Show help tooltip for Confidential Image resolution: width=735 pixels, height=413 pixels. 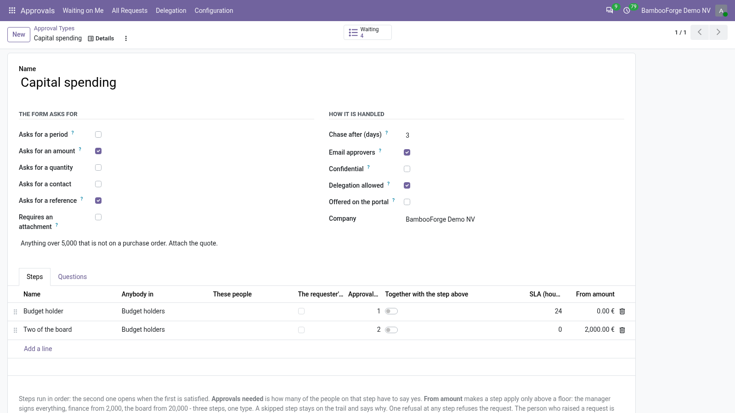pyautogui.click(x=368, y=167)
